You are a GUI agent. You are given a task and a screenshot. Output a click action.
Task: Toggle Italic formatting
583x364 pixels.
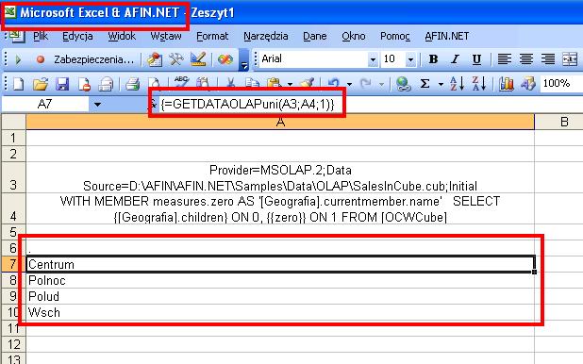click(x=455, y=59)
